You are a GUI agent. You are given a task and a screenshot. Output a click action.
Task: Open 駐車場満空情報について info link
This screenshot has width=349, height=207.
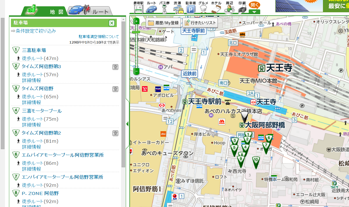(x=99, y=37)
